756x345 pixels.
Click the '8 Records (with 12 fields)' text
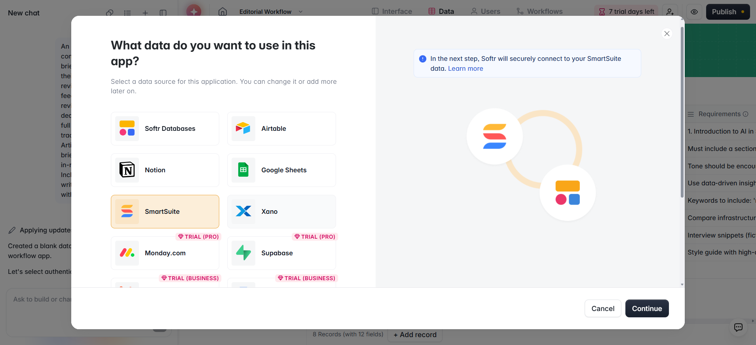348,334
